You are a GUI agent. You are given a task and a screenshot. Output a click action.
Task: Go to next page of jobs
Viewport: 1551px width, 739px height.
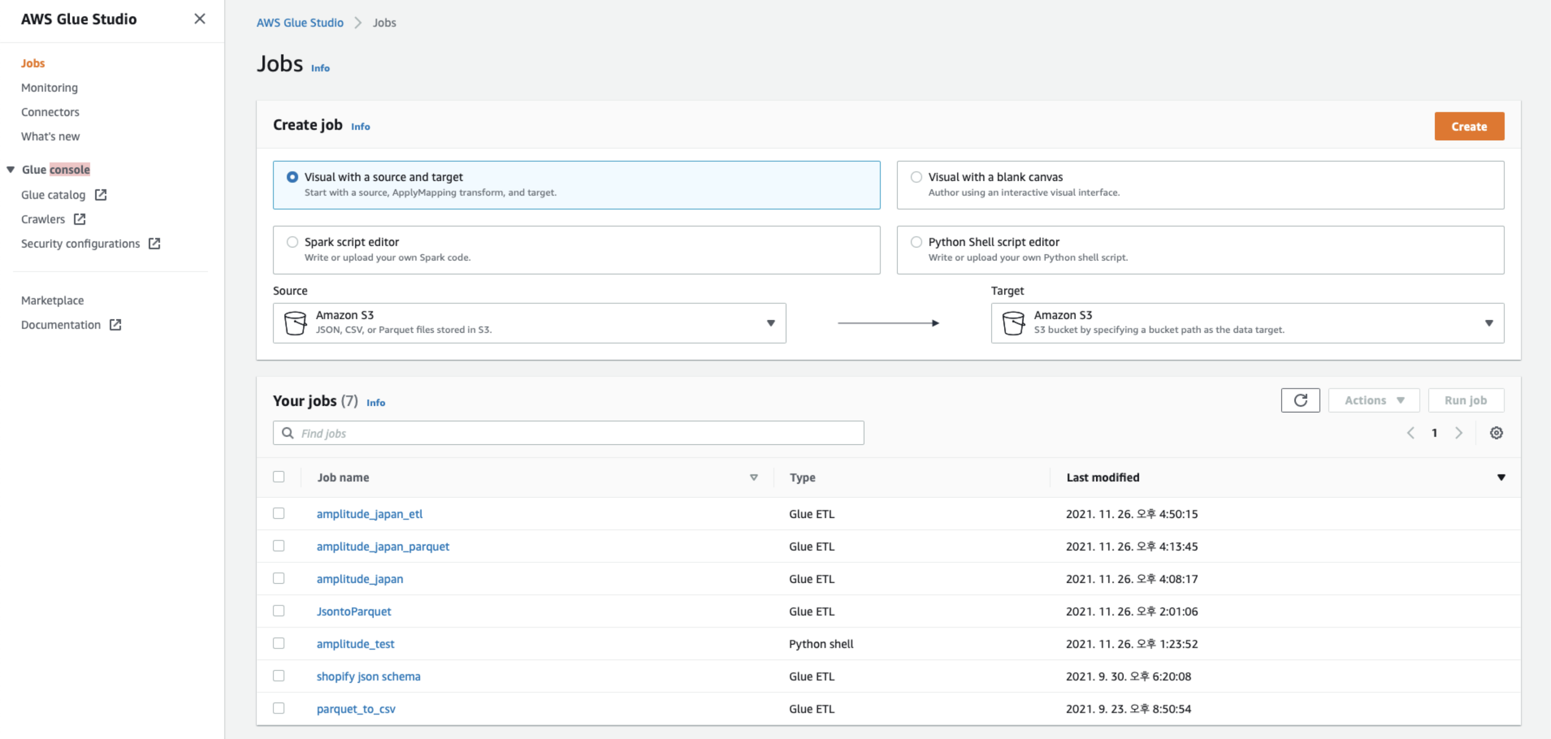tap(1458, 433)
